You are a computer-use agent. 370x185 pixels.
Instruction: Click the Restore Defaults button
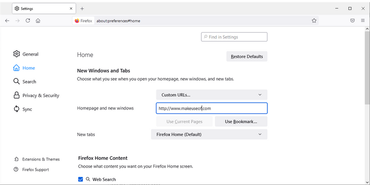247,57
